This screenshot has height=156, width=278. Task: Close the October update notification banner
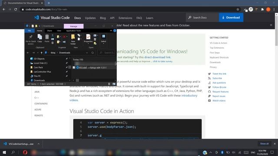(x=271, y=25)
